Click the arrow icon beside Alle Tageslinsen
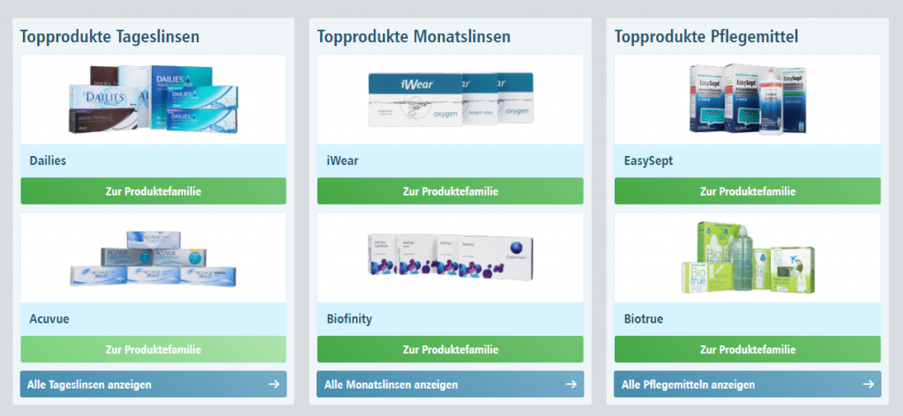 tap(274, 384)
